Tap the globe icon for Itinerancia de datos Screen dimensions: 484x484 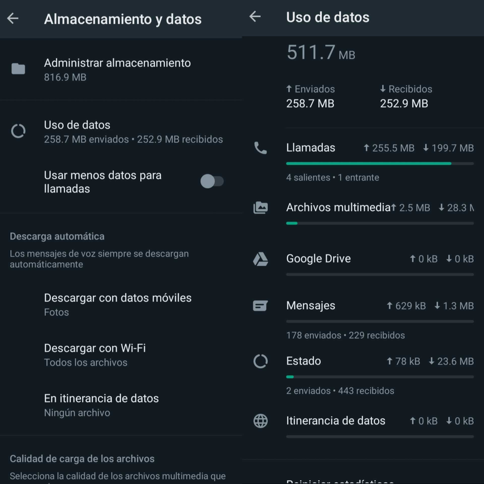click(x=260, y=421)
